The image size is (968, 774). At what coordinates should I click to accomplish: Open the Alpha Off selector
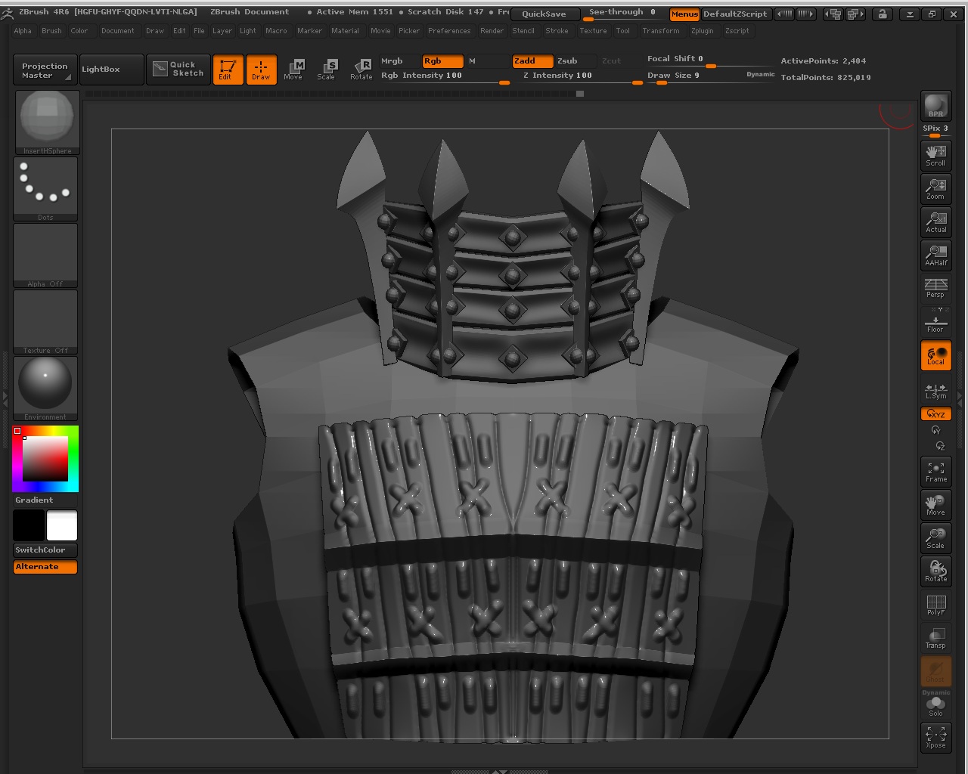(x=45, y=255)
